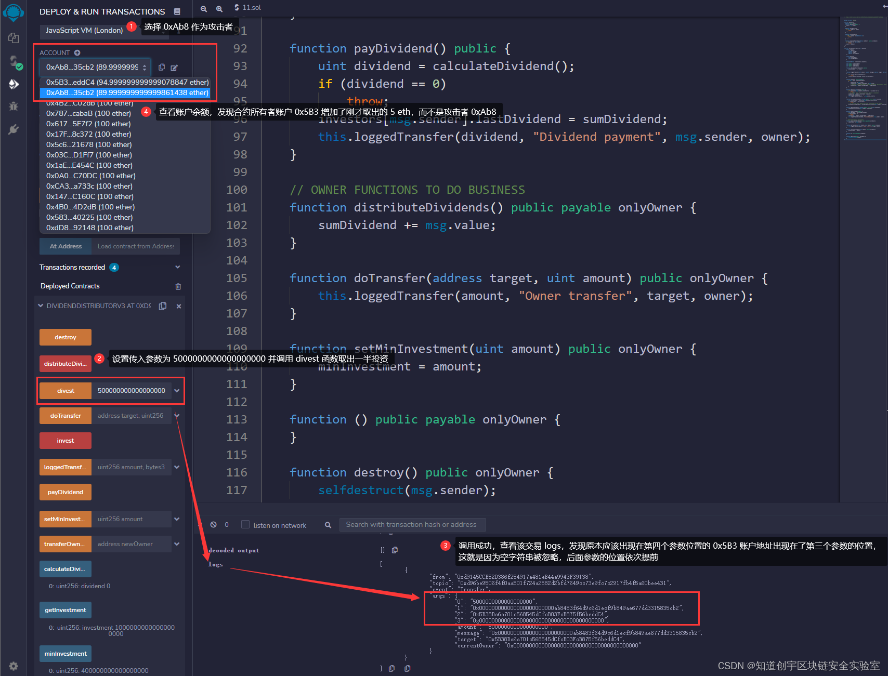The image size is (888, 676).
Task: Open the documentation icon beside Deploy & Run title
Action: [x=177, y=11]
